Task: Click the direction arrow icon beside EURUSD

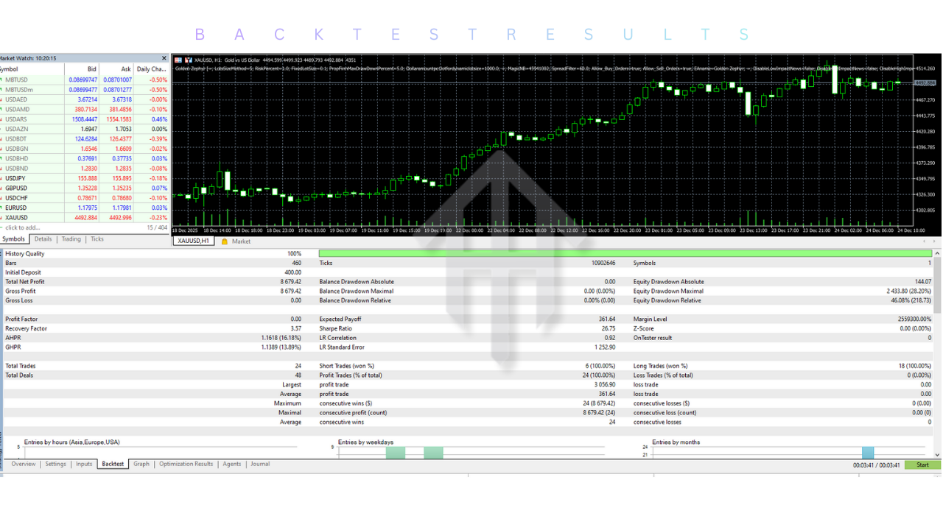Action: 2,208
